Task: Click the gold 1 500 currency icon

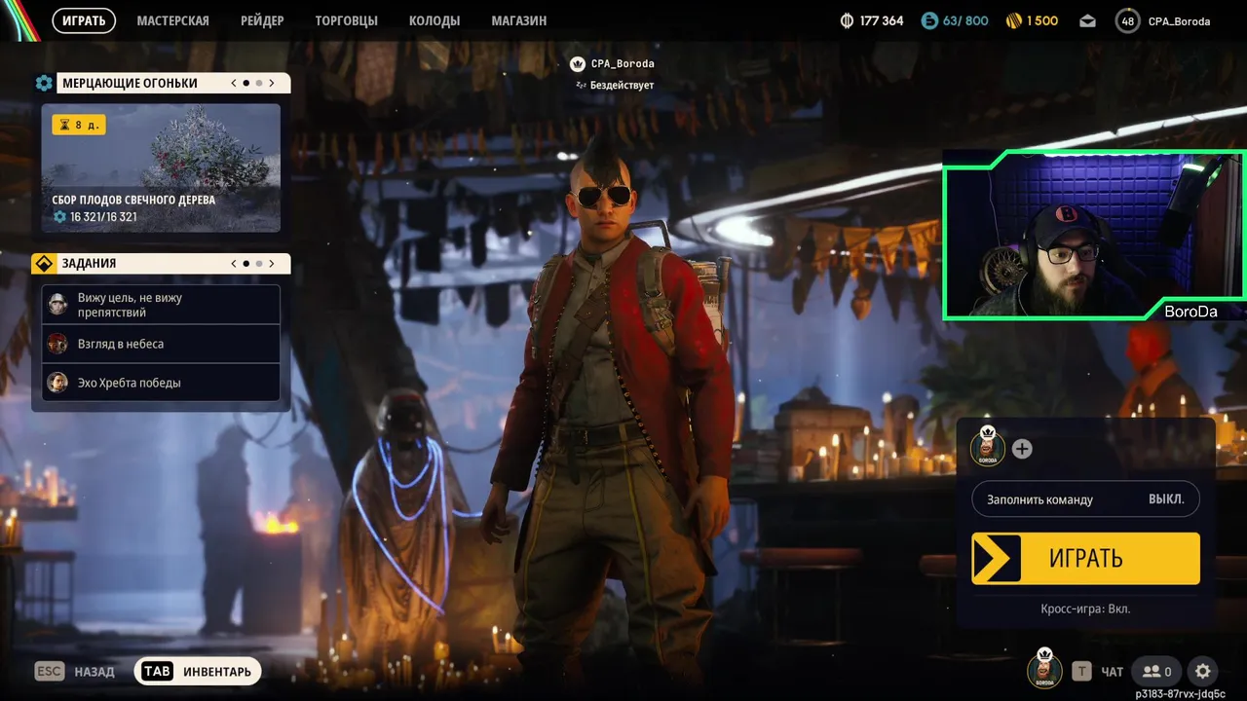Action: [1014, 20]
